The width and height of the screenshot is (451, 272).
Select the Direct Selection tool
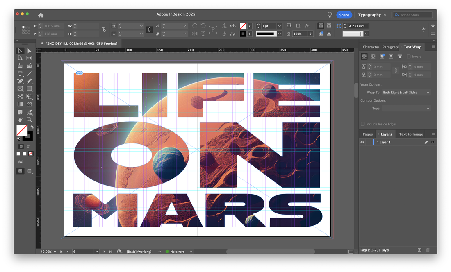pos(30,51)
